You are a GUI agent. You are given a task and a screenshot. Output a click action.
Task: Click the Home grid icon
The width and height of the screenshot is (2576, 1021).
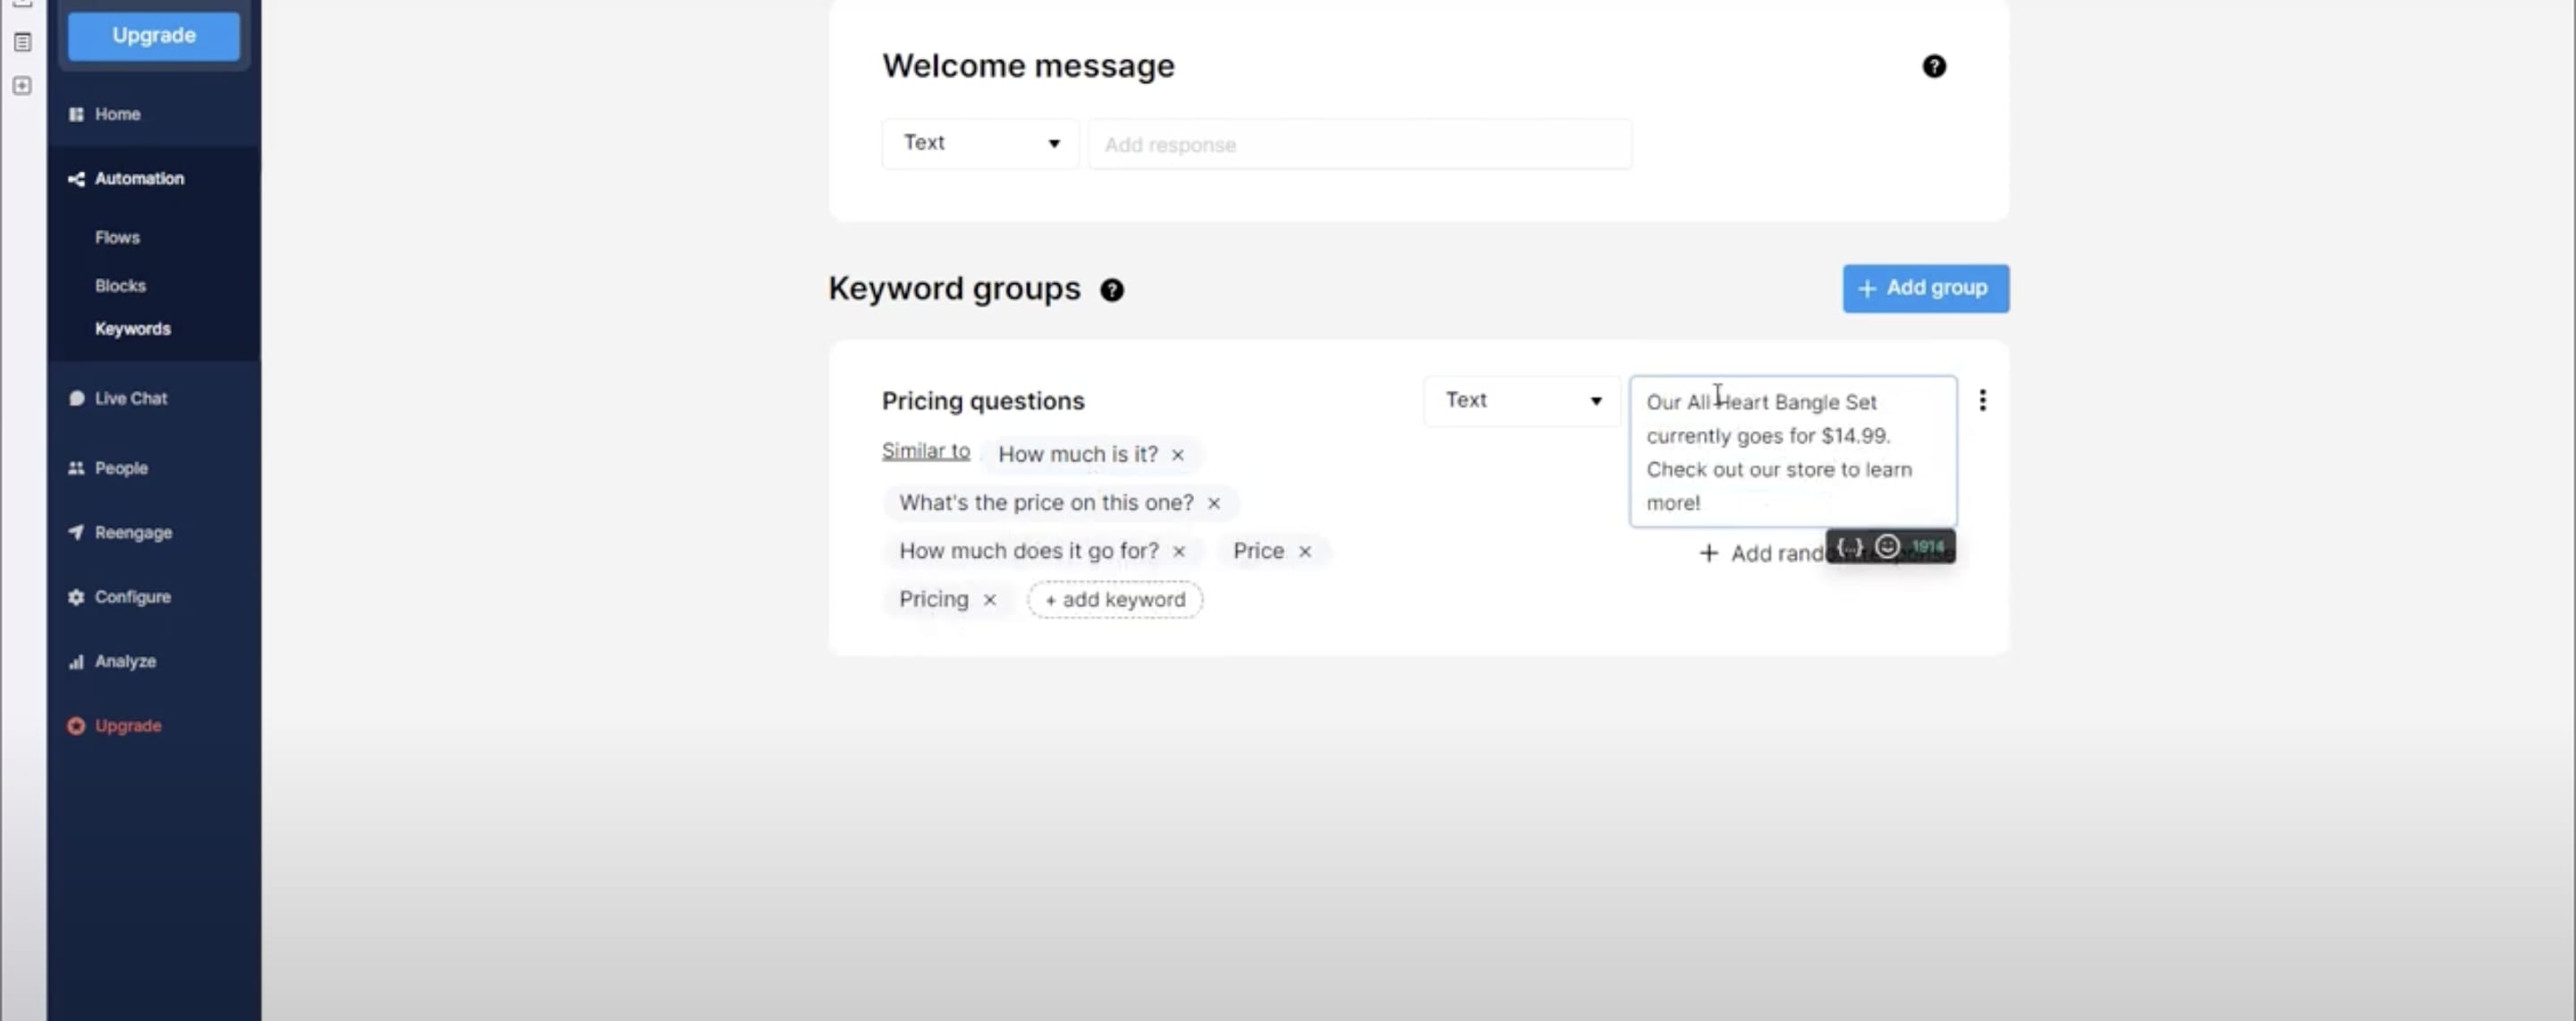click(76, 114)
